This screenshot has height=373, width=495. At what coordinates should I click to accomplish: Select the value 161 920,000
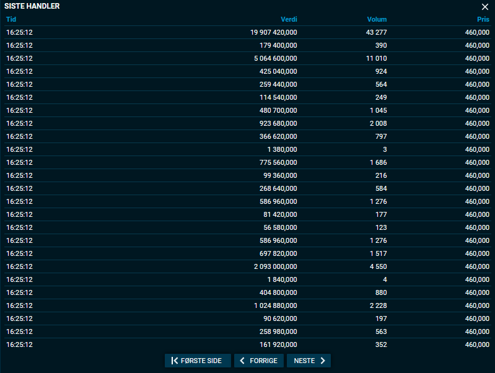pos(278,344)
